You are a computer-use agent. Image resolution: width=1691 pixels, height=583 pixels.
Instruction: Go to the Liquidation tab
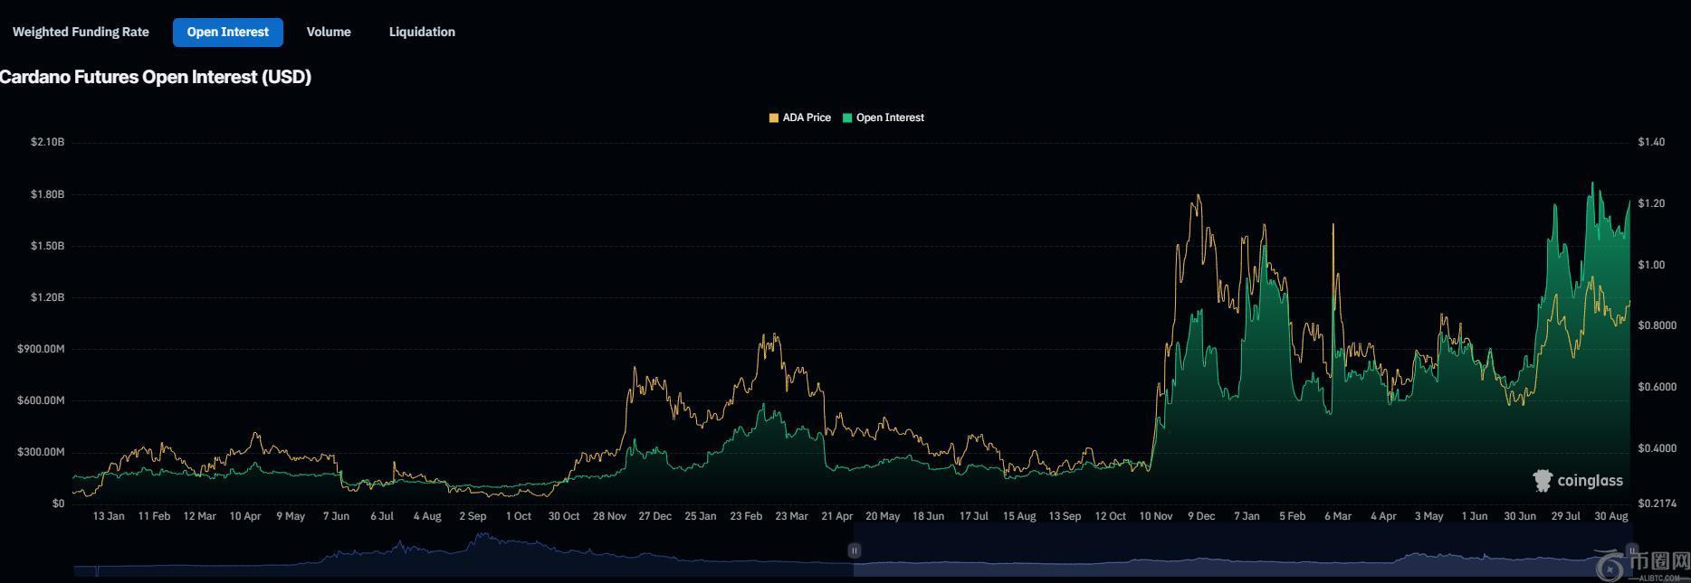(x=422, y=32)
